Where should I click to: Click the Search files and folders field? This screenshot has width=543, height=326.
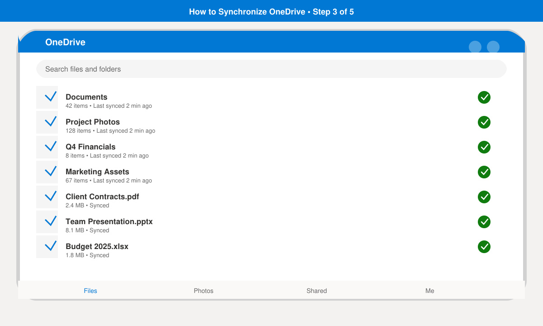point(271,69)
